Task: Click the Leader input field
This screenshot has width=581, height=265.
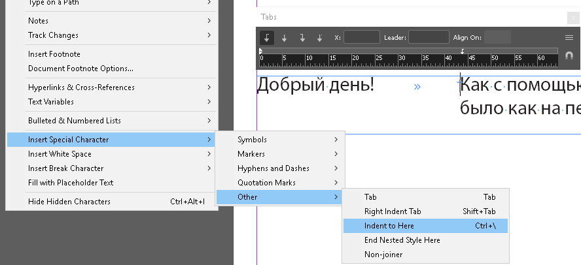Action: click(429, 37)
